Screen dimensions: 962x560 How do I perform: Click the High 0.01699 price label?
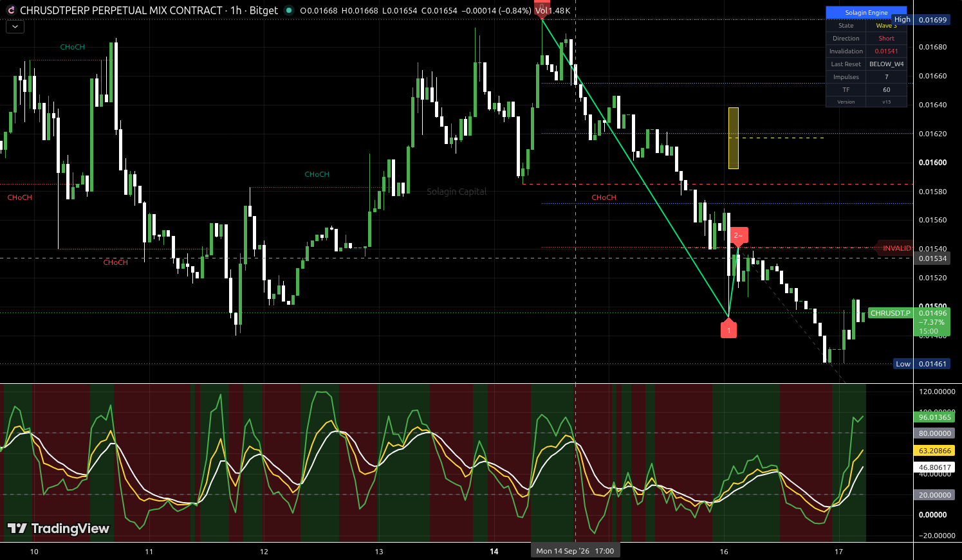click(921, 20)
